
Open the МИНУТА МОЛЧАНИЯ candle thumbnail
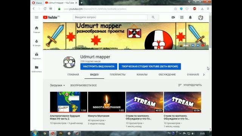107,102
